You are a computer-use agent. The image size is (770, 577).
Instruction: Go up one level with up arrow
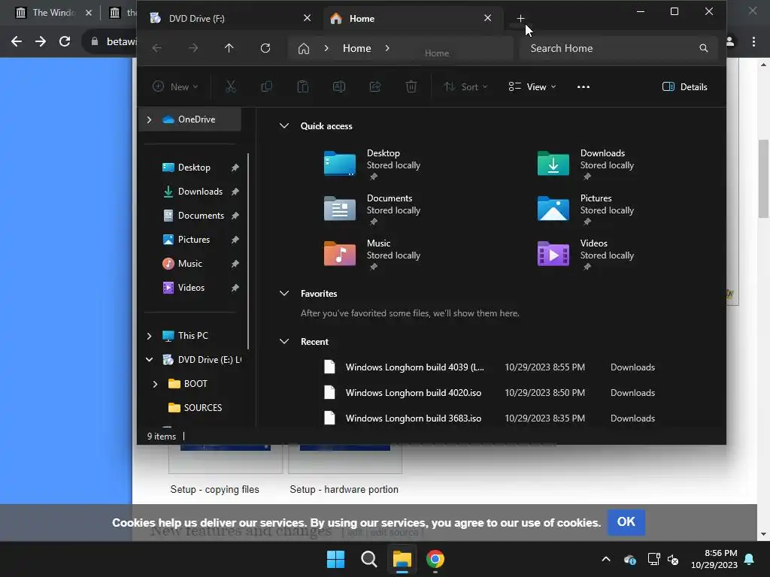click(x=229, y=48)
